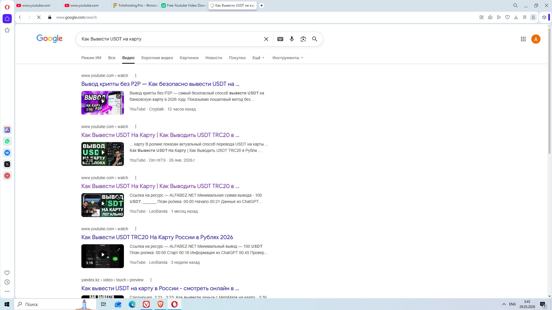Image resolution: width=552 pixels, height=310 pixels.
Task: Open WhatsApp from the Opera sidebar
Action: point(7,141)
